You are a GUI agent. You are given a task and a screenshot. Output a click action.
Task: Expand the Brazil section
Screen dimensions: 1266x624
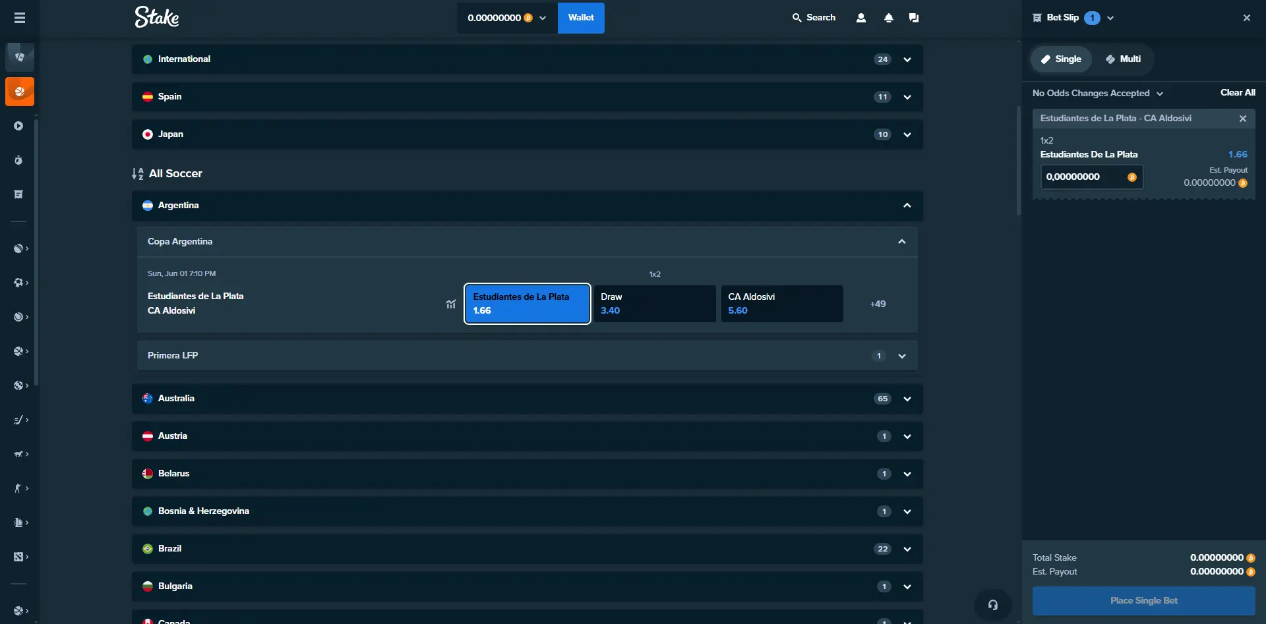pos(527,549)
